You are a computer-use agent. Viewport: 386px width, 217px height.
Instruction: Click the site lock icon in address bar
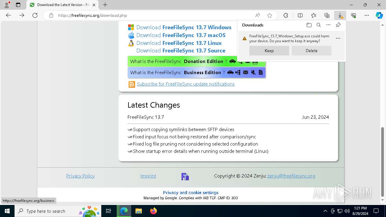click(51, 15)
